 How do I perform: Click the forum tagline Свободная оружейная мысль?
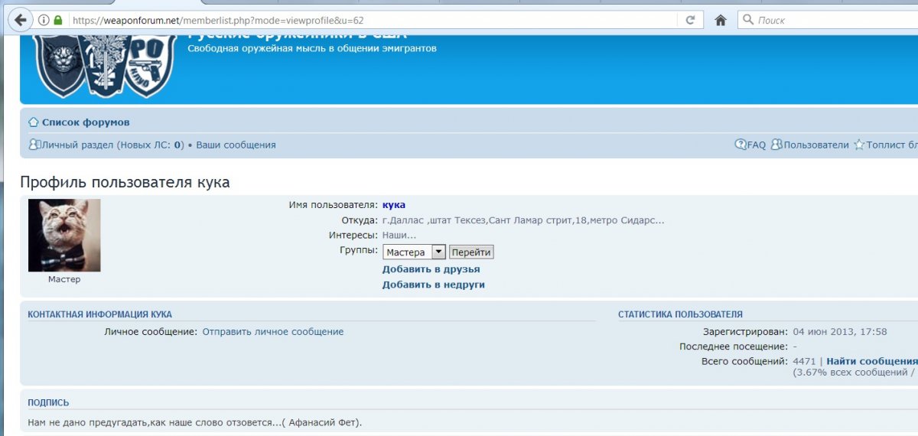coord(312,48)
